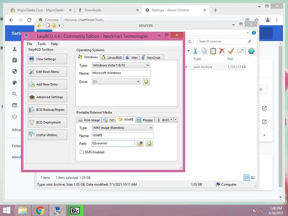The width and height of the screenshot is (288, 216).
Task: Switch to MajorGeeks.Com Chrome tab
Action: (x=40, y=10)
